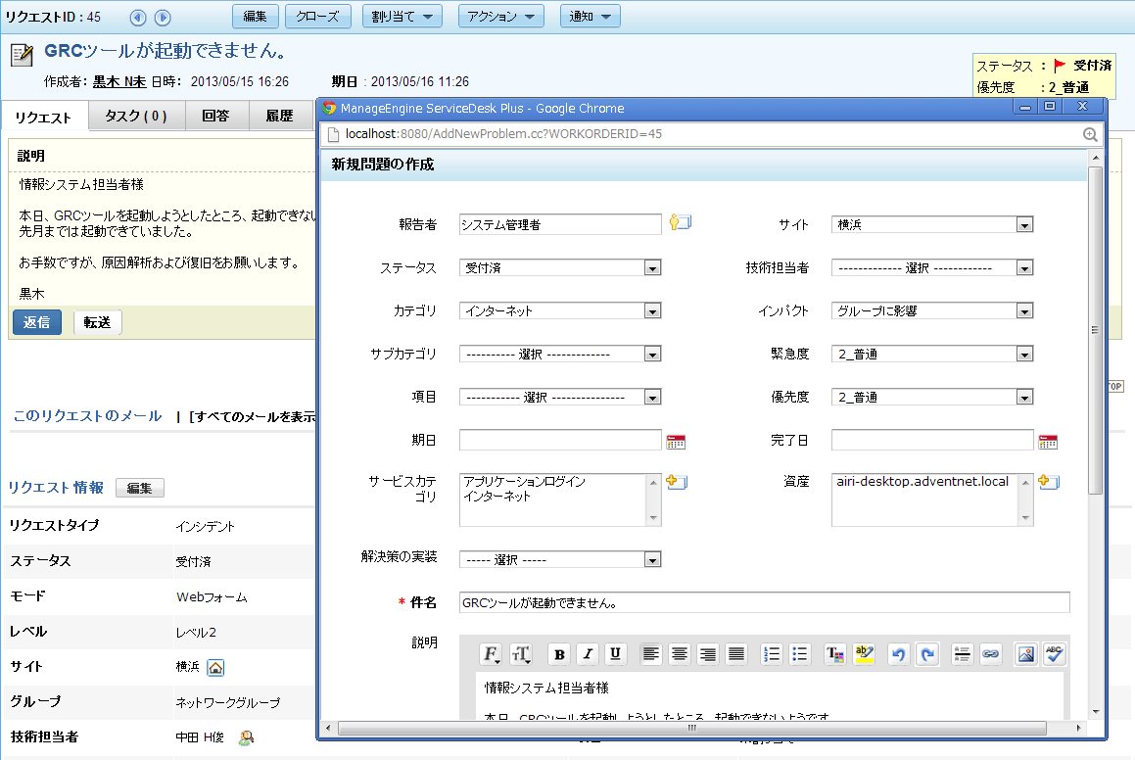This screenshot has width=1135, height=760.
Task: Open このリクエストのメール link
Action: pos(87,416)
